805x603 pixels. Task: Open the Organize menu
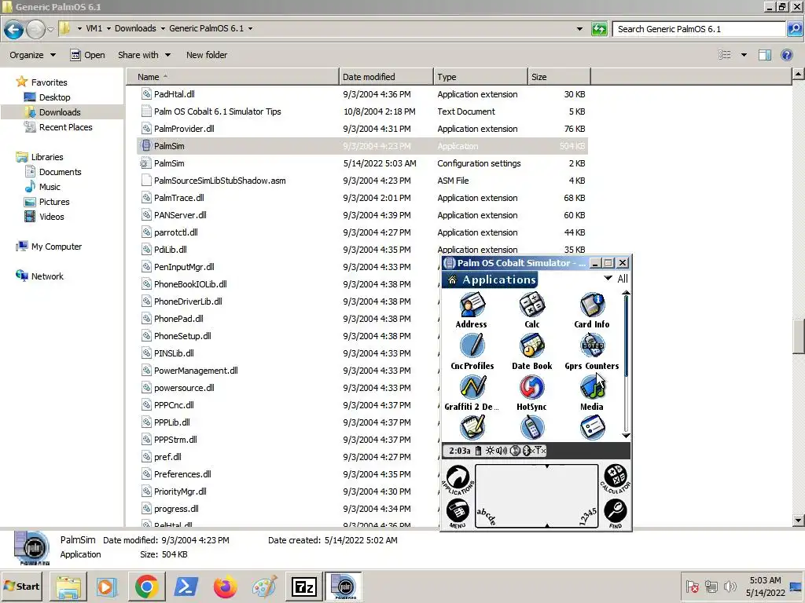click(x=32, y=55)
